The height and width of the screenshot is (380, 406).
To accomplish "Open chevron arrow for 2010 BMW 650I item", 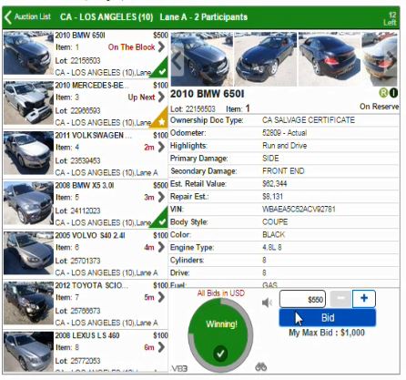I will click(x=161, y=47).
